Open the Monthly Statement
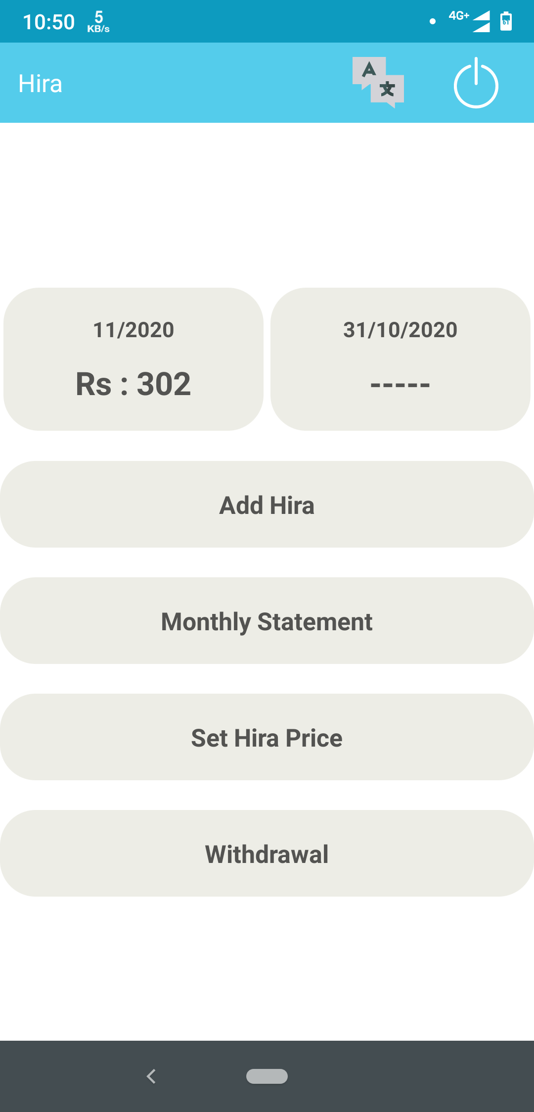The width and height of the screenshot is (534, 1112). click(x=267, y=621)
